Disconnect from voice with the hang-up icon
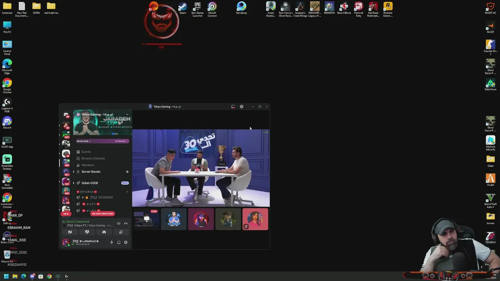This screenshot has width=500, height=281. pos(126,224)
